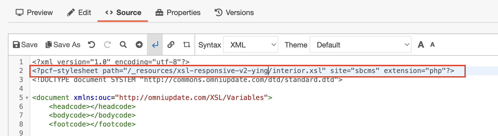Toggle line wrap in editor
Viewport: 498px width, 136px height.
pyautogui.click(x=155, y=45)
